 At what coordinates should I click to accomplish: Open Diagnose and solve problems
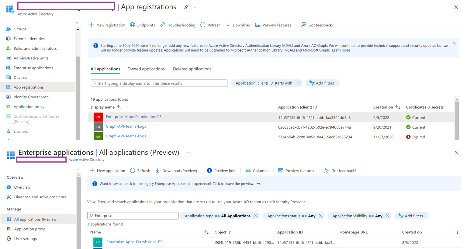(40, 197)
